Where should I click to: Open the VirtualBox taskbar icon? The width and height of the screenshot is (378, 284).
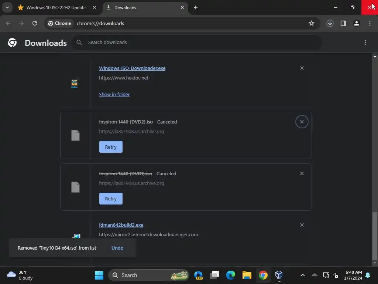tap(279, 275)
